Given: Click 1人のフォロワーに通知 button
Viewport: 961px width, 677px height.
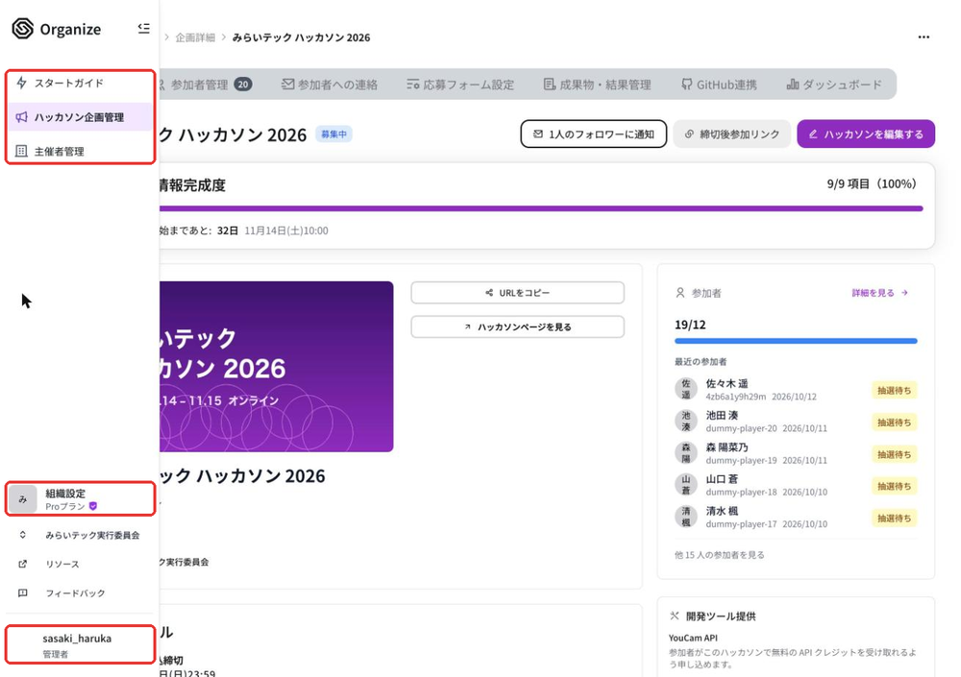Looking at the screenshot, I should tap(593, 133).
